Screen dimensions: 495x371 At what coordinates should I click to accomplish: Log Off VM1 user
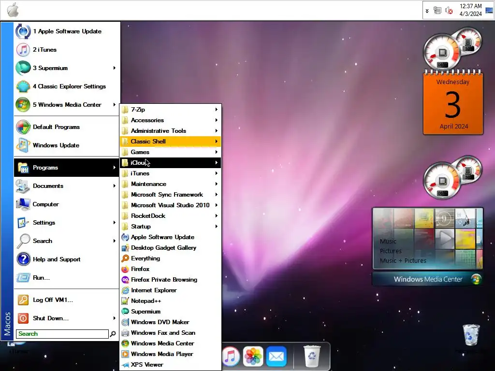tap(67, 300)
